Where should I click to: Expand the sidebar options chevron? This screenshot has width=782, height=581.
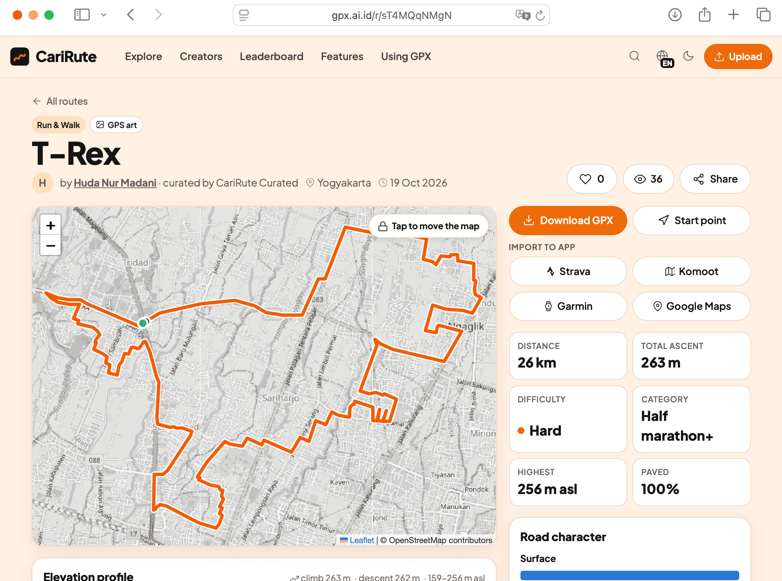pos(104,15)
